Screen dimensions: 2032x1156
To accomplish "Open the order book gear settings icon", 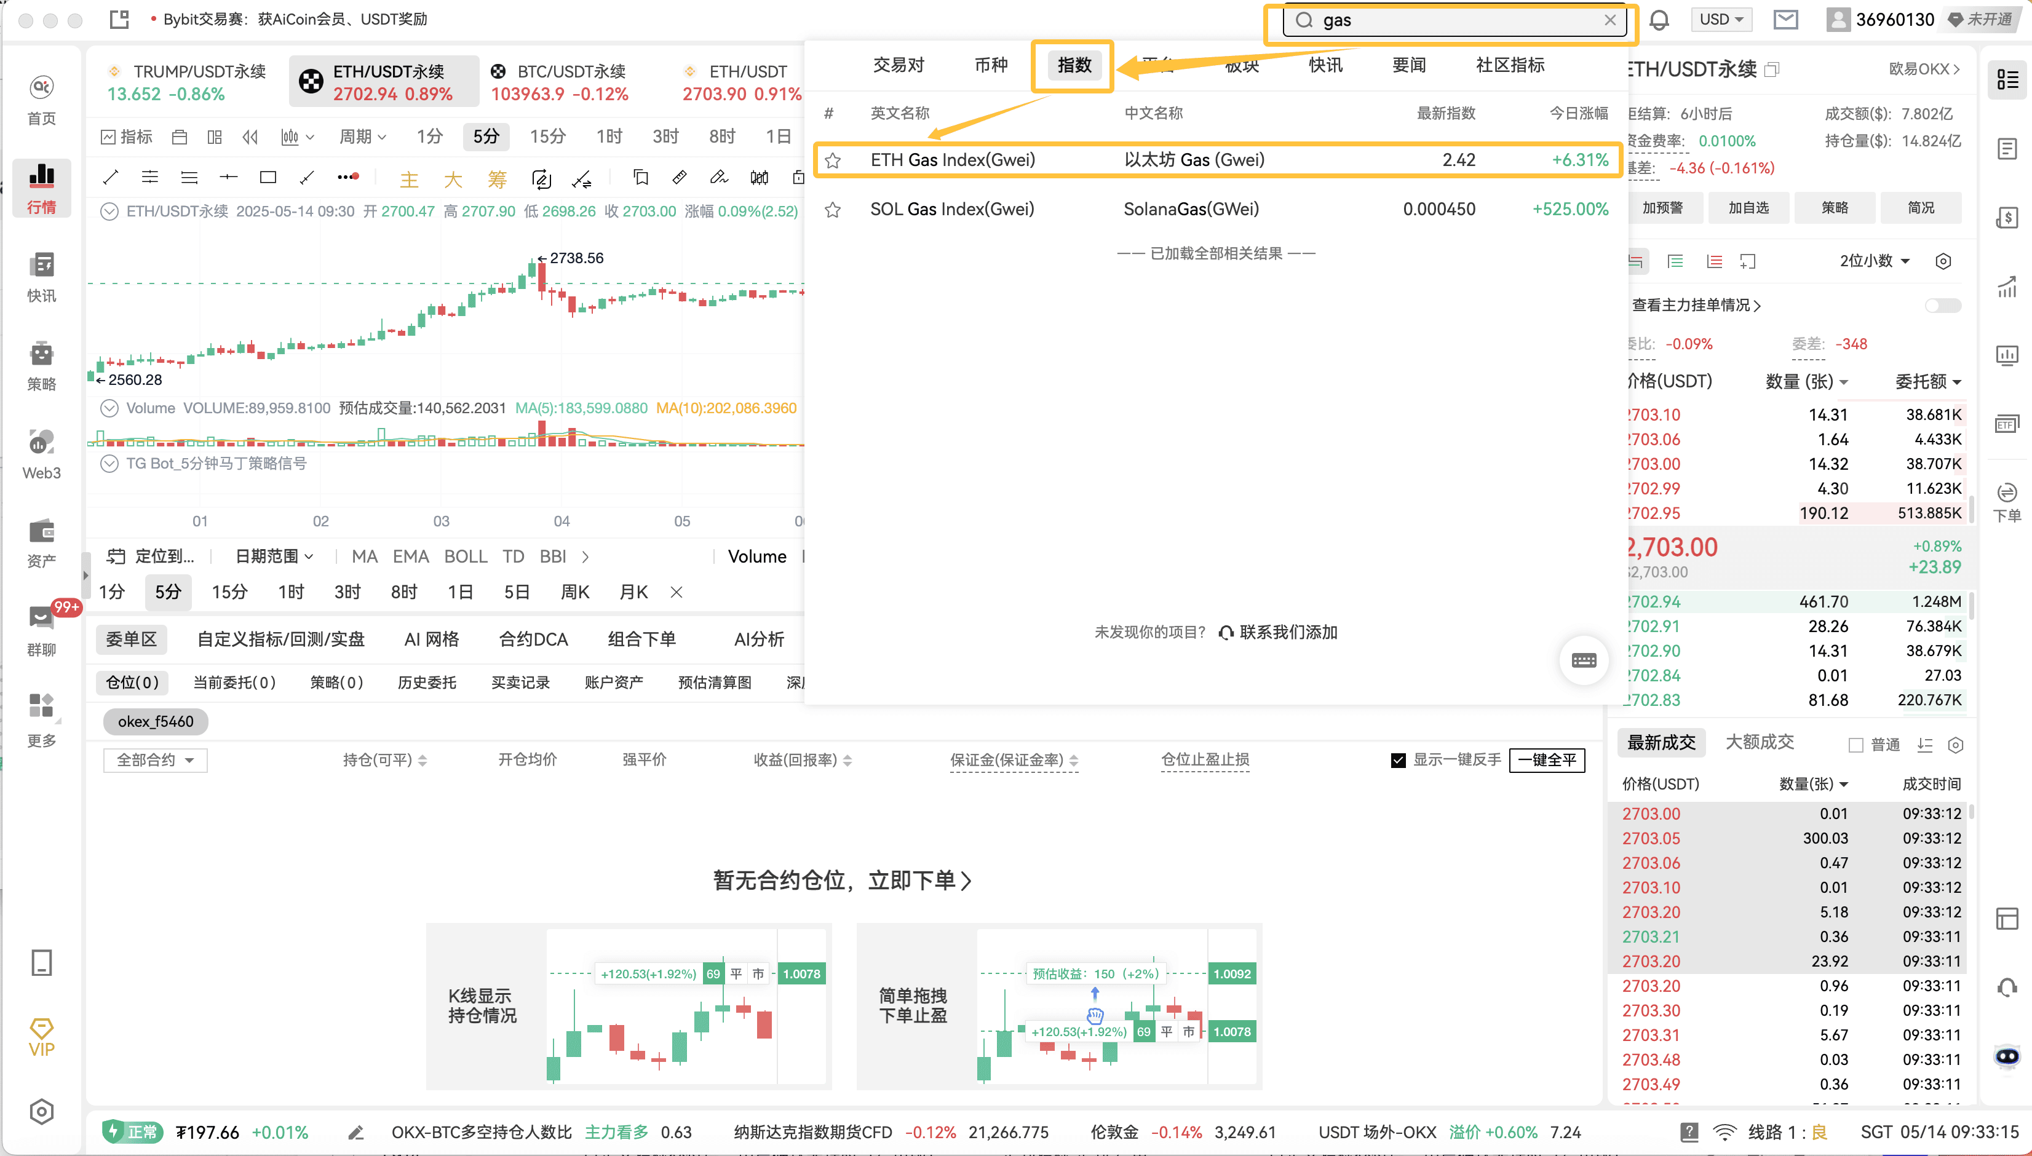I will coord(1942,261).
